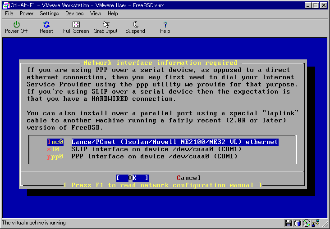This screenshot has width=330, height=229.
Task: Open the Devices menu
Action: [74, 13]
